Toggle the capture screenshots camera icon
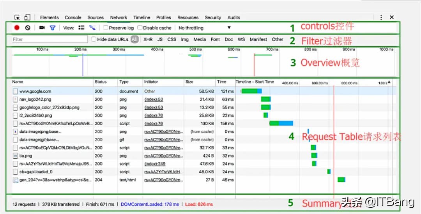This screenshot has width=421, height=214. (42, 28)
